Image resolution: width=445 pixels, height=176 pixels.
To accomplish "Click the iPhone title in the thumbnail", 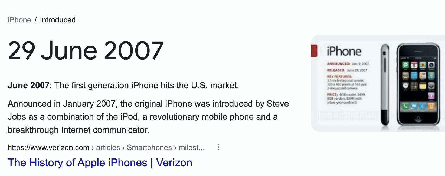I will point(344,51).
